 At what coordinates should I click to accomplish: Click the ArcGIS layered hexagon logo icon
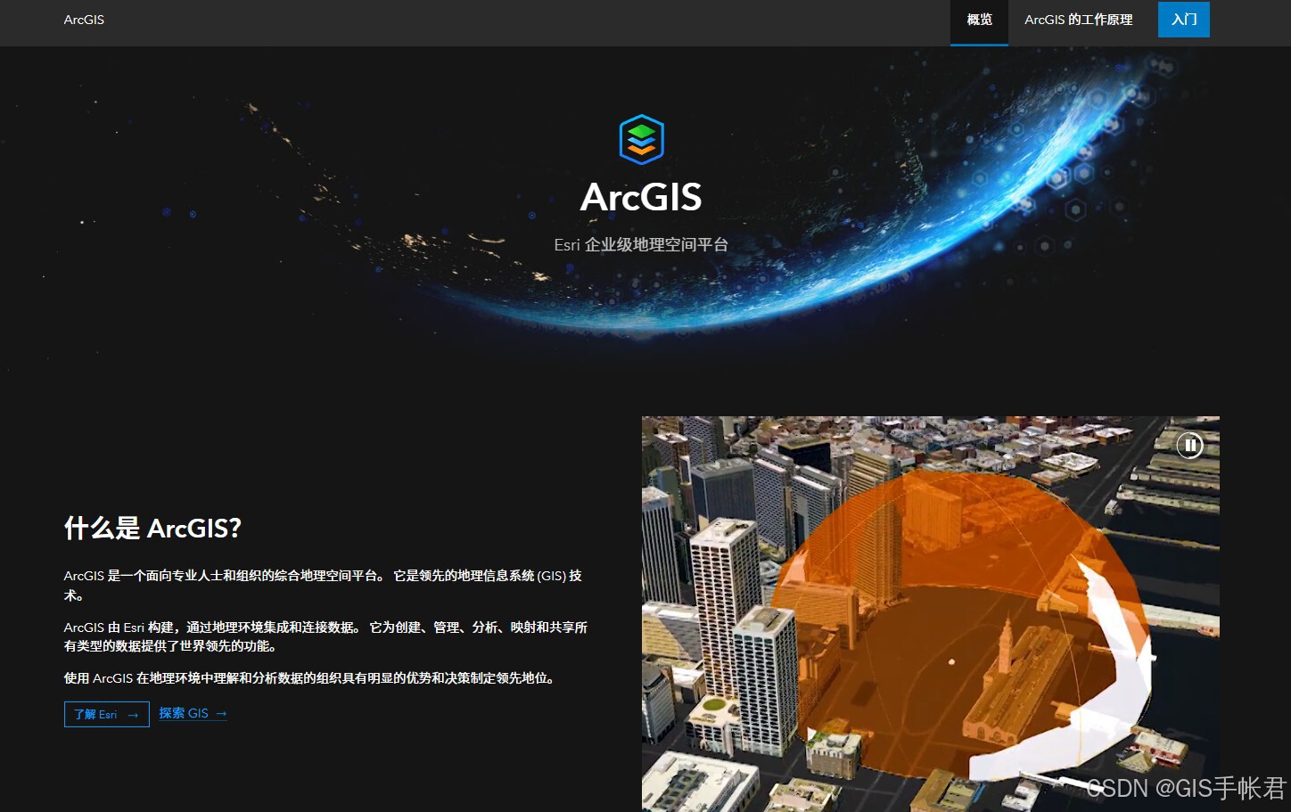click(x=641, y=140)
